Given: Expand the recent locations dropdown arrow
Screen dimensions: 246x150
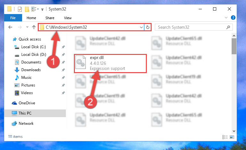Looking at the screenshot, I should pos(27,27).
